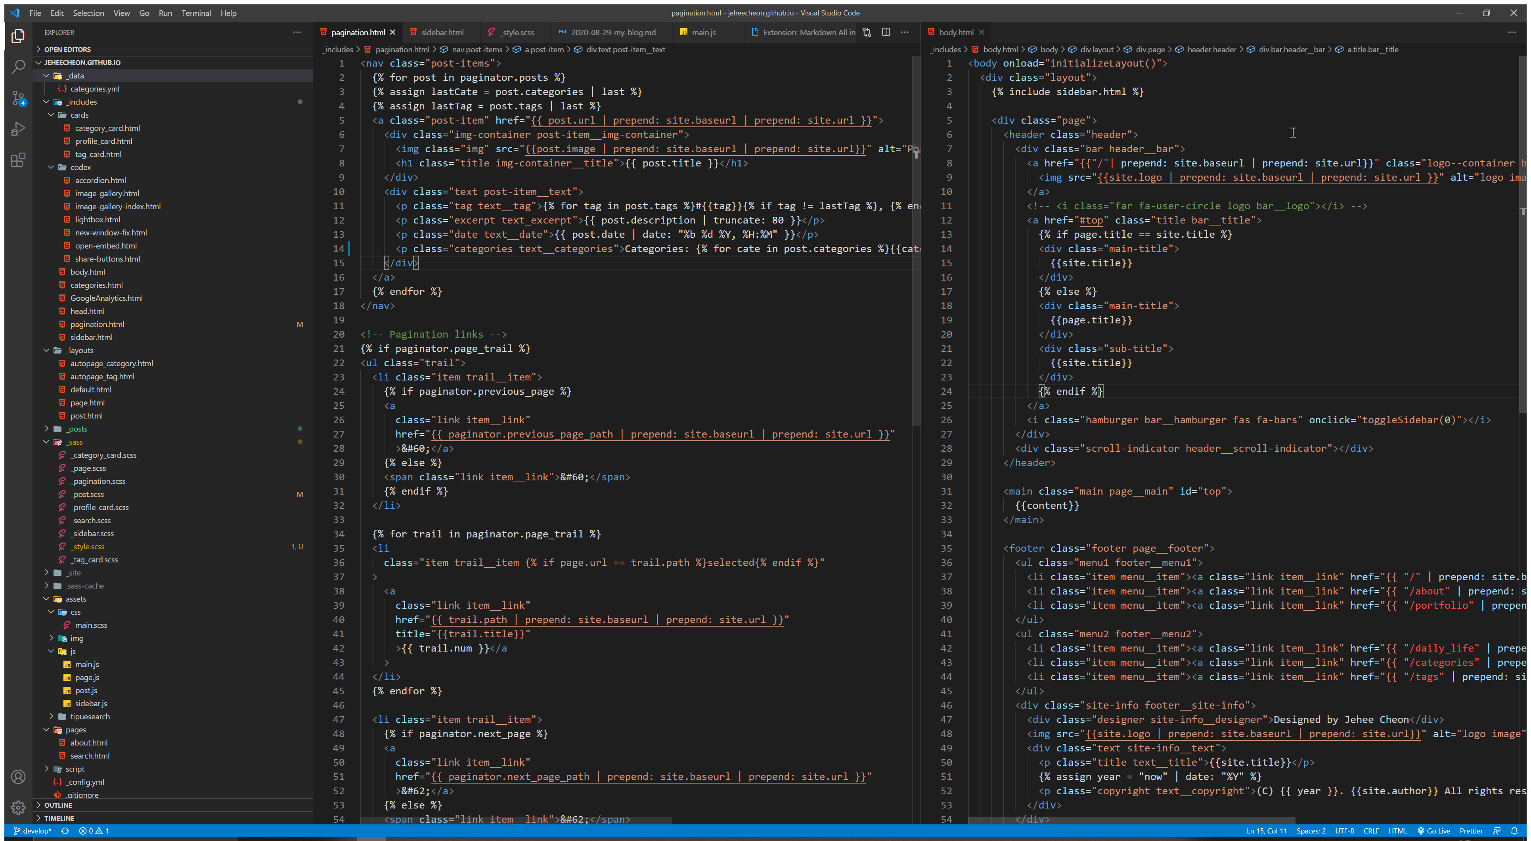Click the left editor vertical scrollbar
The width and height of the screenshot is (1531, 841).
pos(917,241)
